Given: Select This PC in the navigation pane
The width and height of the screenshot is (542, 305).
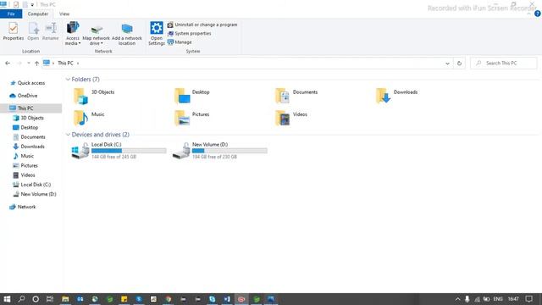Looking at the screenshot, I should [25, 108].
